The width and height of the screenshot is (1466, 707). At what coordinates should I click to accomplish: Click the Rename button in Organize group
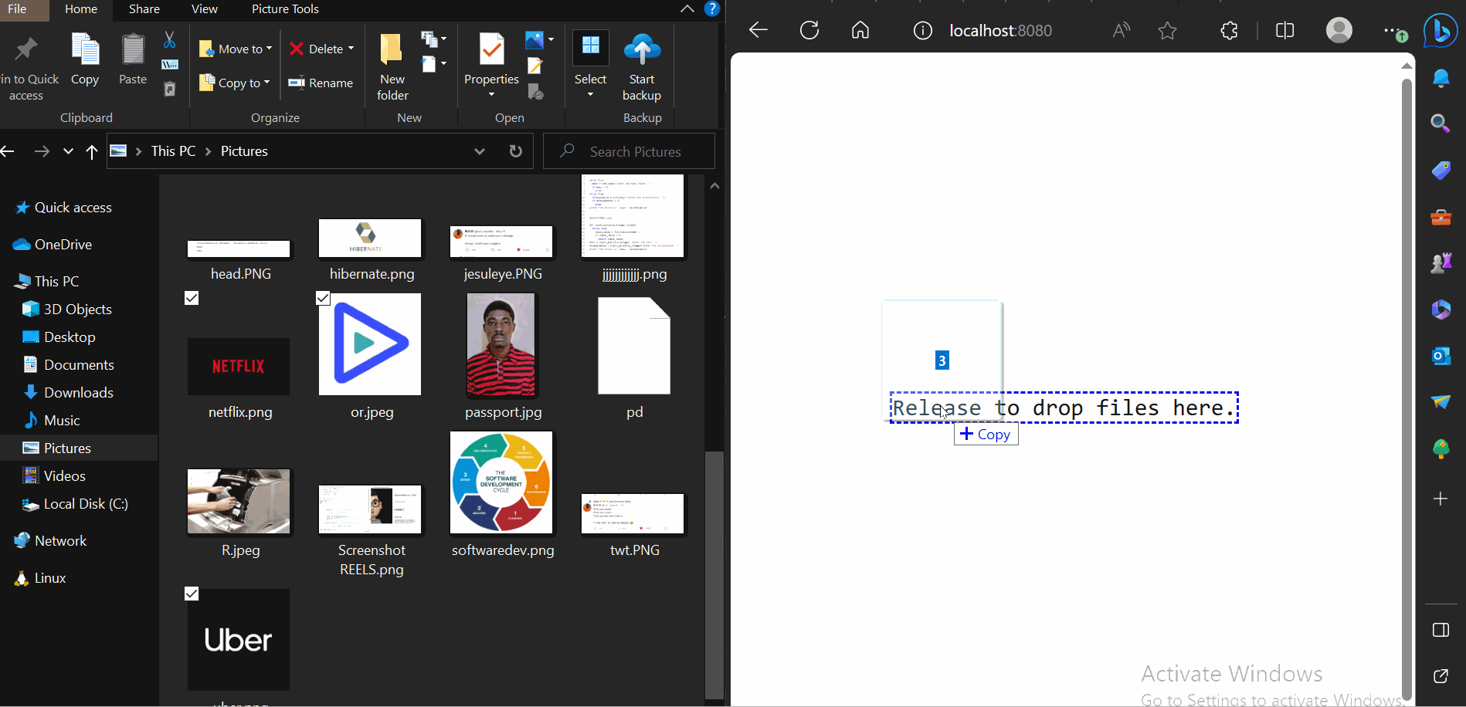321,83
